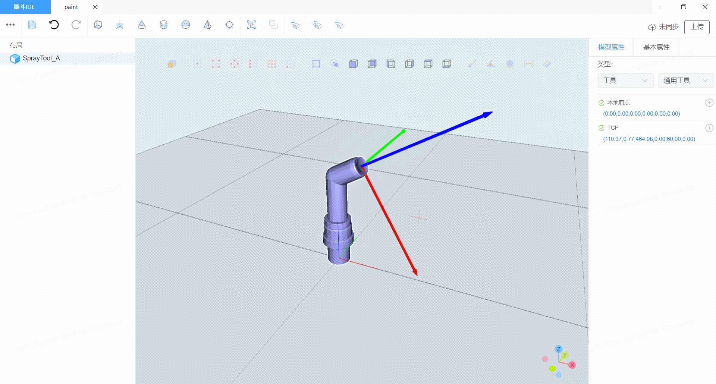Open the three-dot more menu
Image resolution: width=716 pixels, height=384 pixels.
[10, 25]
